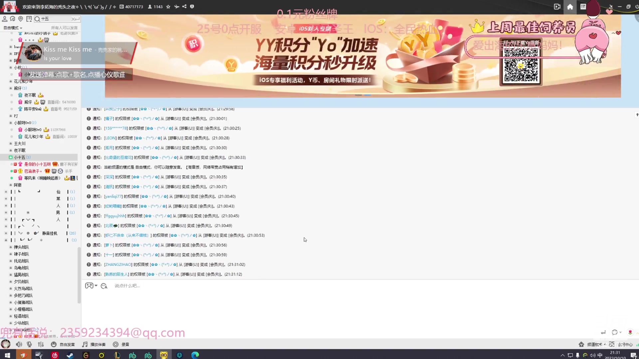Click the username link [LEON] in notifications

pyautogui.click(x=110, y=138)
